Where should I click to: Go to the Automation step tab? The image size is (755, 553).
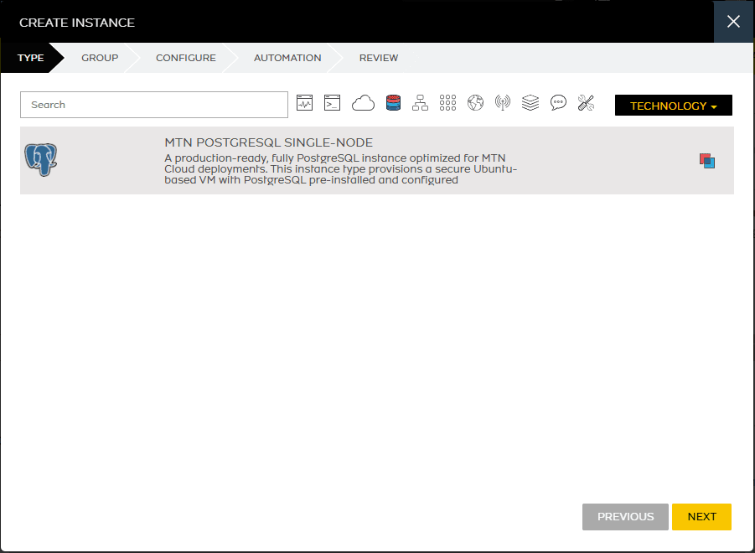click(x=287, y=58)
